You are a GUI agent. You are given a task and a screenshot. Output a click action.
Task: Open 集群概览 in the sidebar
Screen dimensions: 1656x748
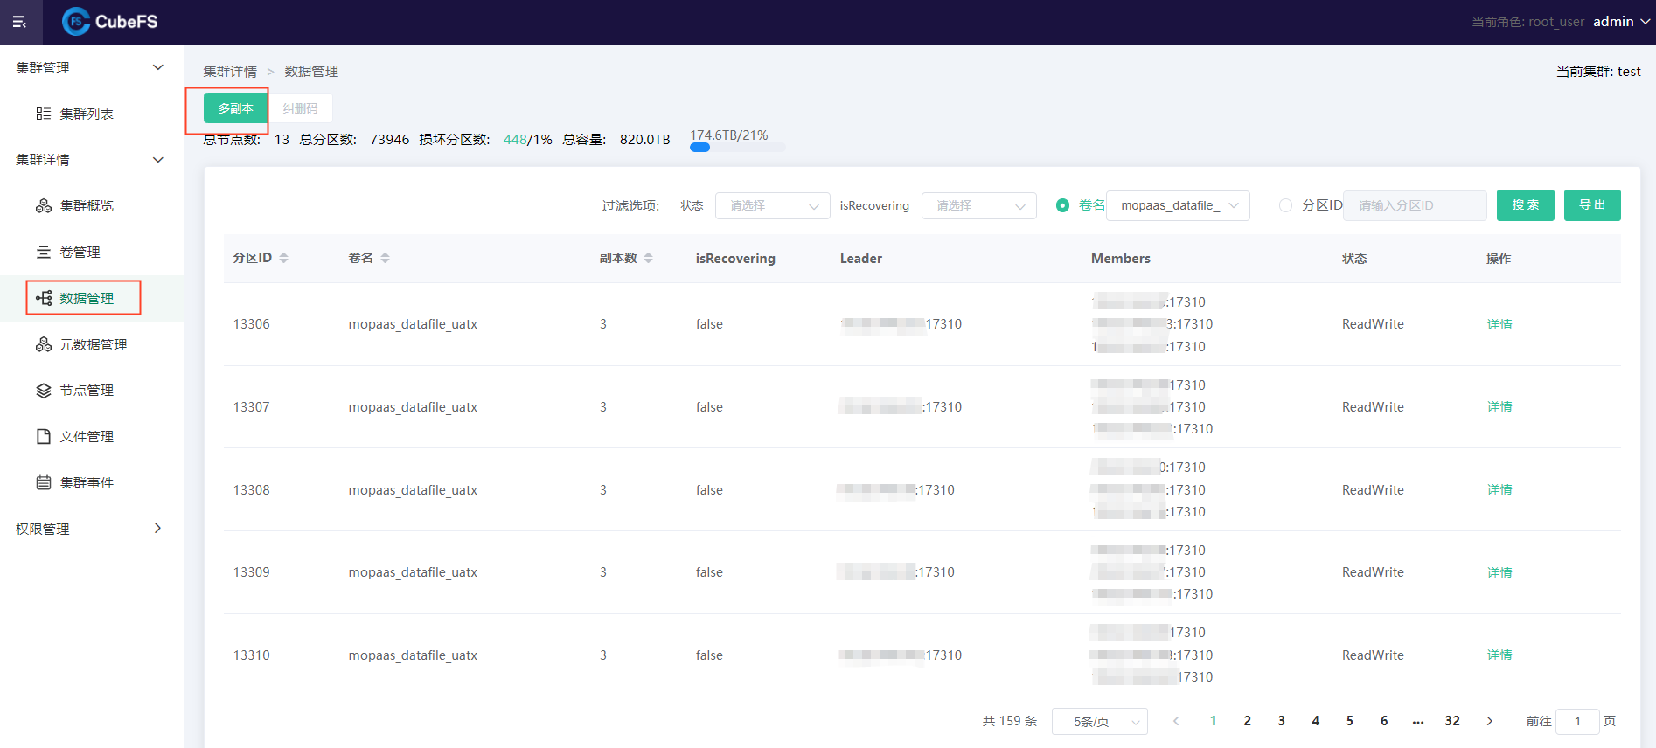click(x=87, y=205)
